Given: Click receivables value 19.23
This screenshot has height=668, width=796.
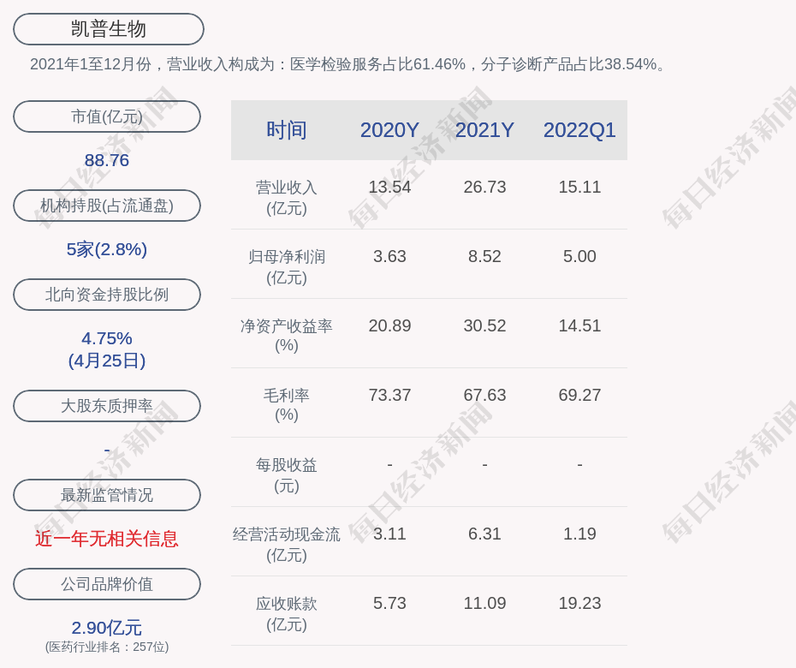Looking at the screenshot, I should point(579,603).
